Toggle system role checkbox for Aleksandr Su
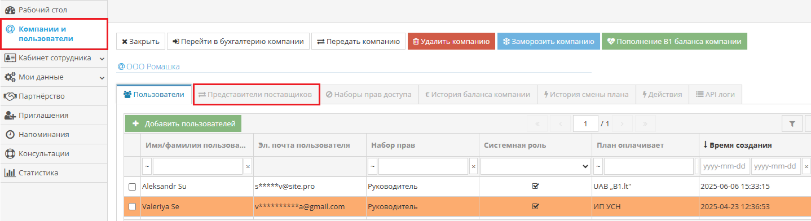Screen dimensions: 811x221 (535, 186)
